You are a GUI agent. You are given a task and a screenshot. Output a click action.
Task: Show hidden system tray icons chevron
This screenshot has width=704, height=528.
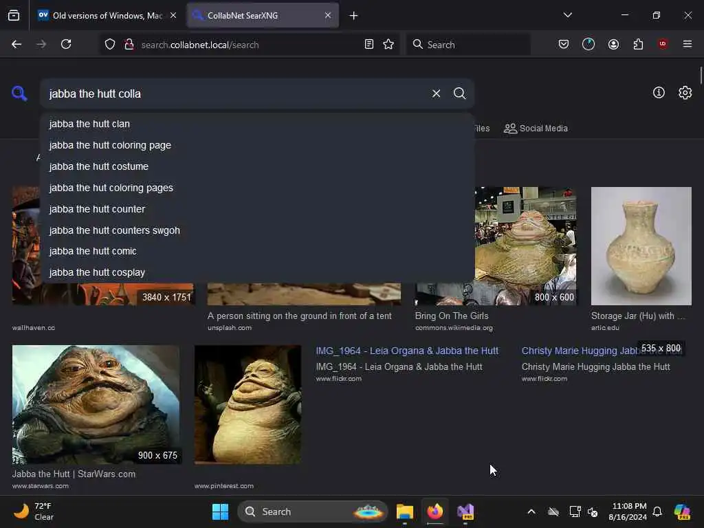point(531,511)
